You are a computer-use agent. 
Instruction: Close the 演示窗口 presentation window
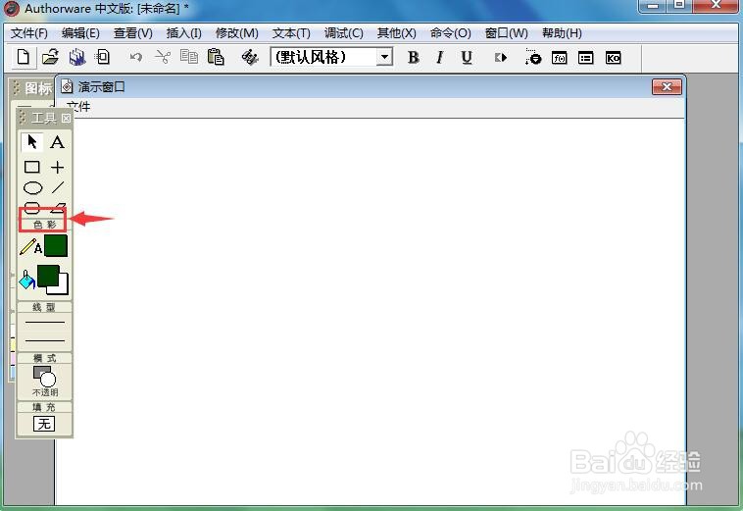[667, 86]
